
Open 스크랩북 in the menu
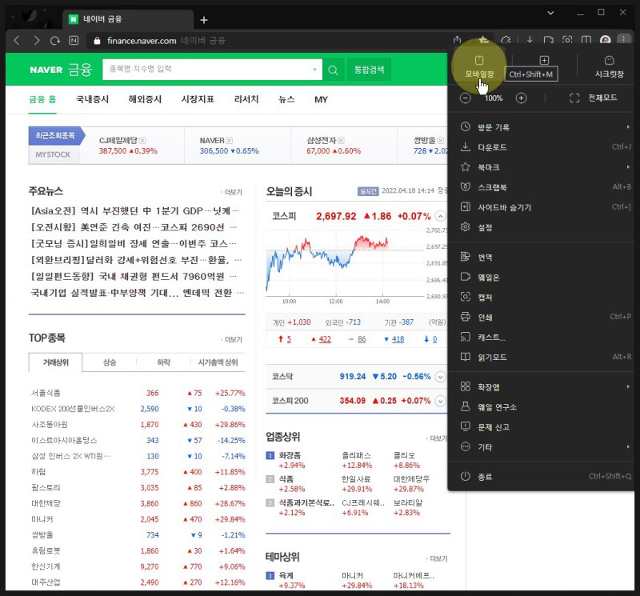[542, 187]
